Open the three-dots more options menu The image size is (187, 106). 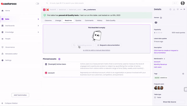[x=181, y=9]
